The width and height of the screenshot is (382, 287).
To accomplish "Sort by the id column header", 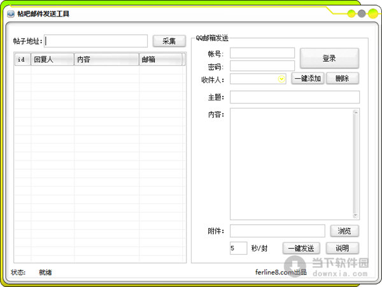I will pyautogui.click(x=23, y=59).
